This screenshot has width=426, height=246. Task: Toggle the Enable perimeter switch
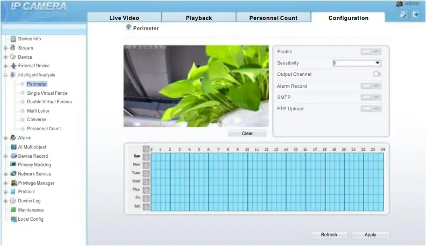[x=371, y=52]
